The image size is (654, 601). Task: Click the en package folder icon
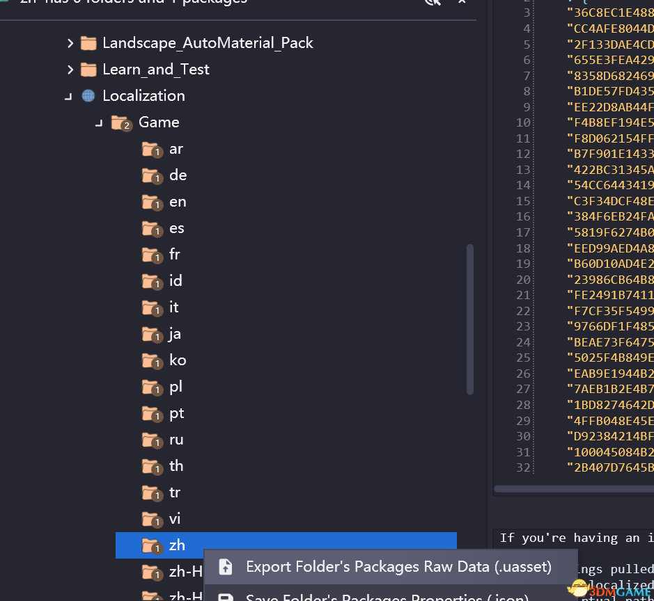coord(151,201)
